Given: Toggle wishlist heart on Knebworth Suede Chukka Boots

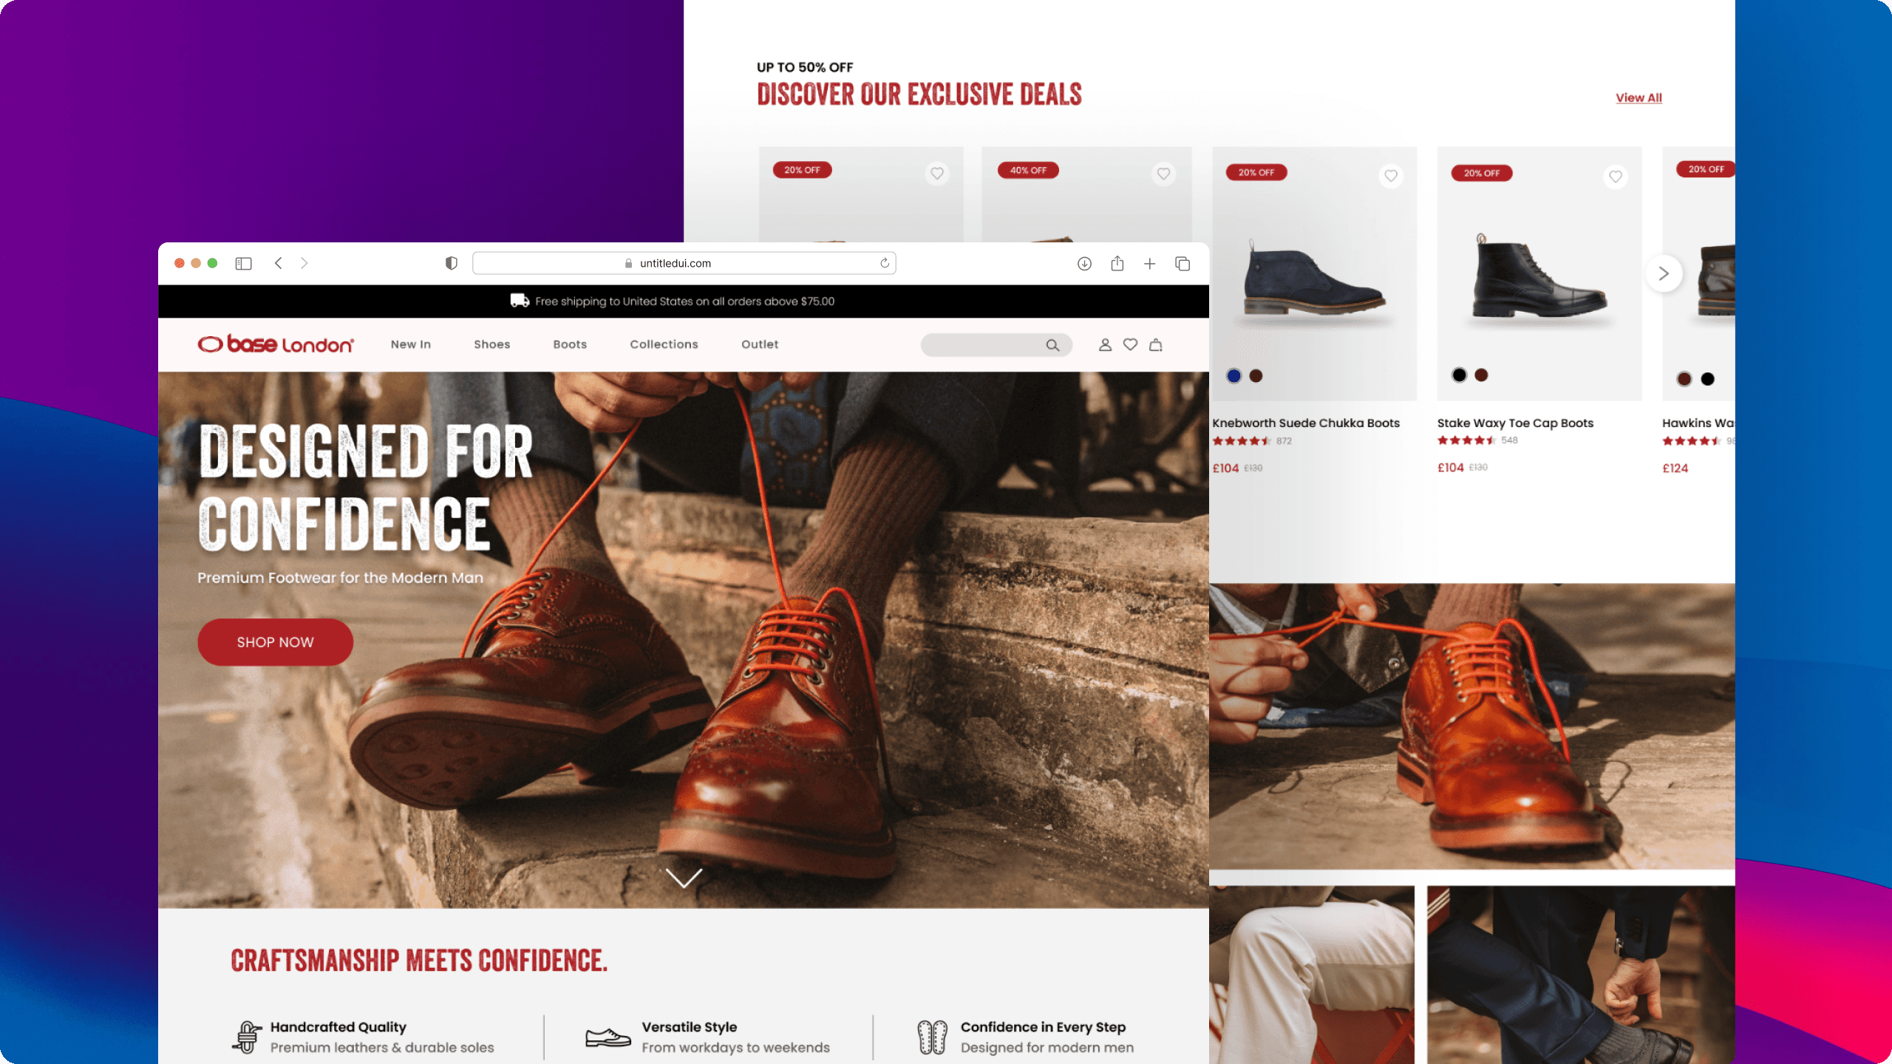Looking at the screenshot, I should [1391, 176].
